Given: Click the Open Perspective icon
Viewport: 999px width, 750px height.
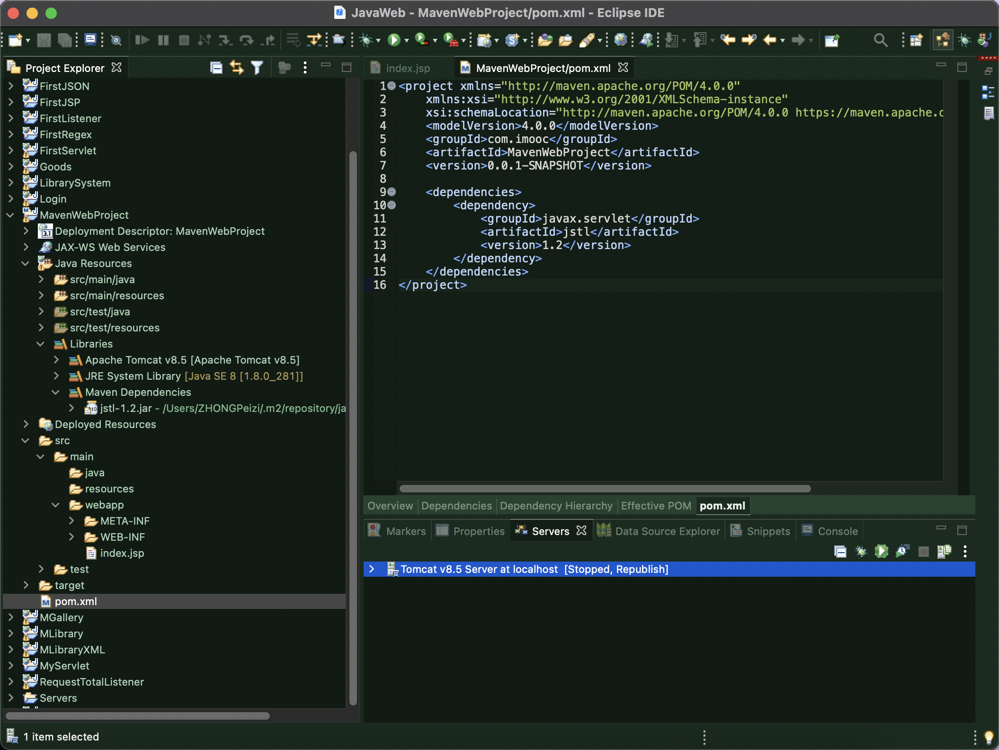Looking at the screenshot, I should point(917,40).
